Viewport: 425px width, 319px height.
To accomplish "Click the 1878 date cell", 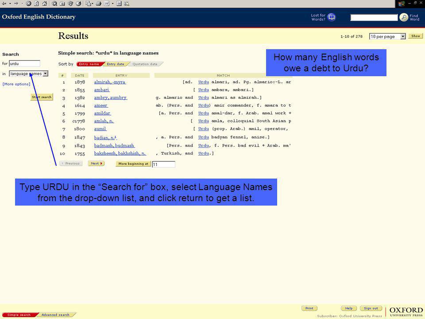I will click(x=80, y=82).
